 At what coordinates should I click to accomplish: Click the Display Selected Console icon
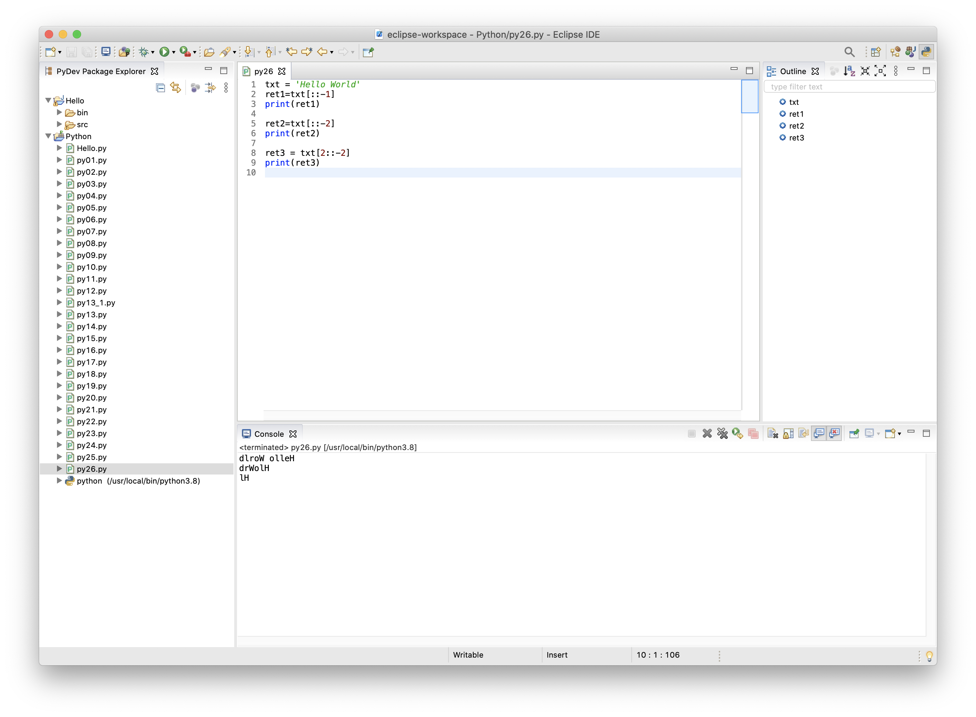tap(869, 433)
